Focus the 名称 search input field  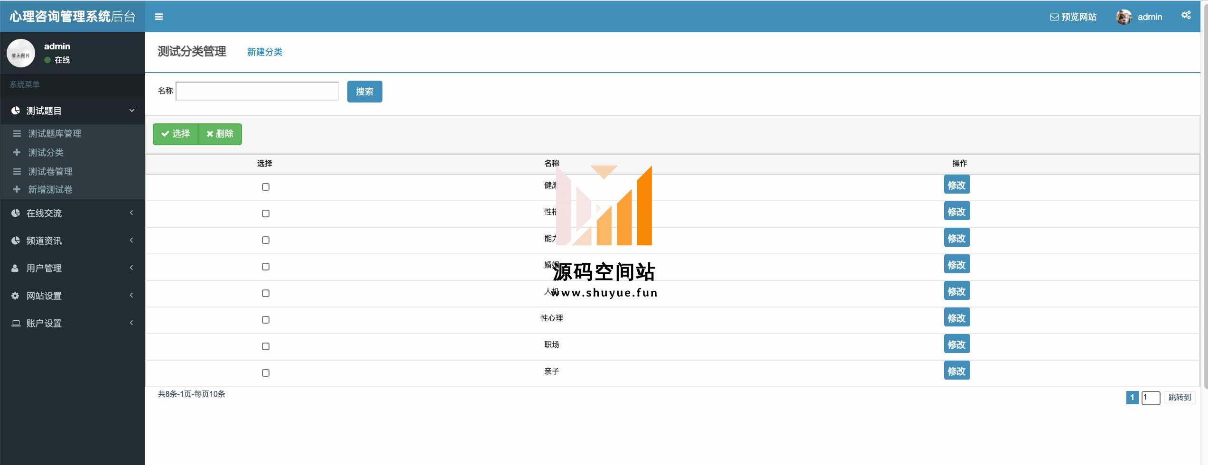pyautogui.click(x=257, y=91)
